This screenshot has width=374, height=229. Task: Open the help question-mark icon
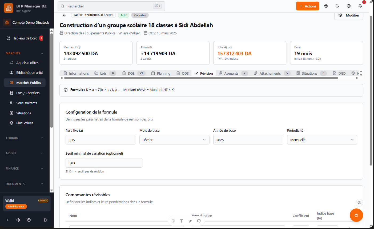pos(29,220)
